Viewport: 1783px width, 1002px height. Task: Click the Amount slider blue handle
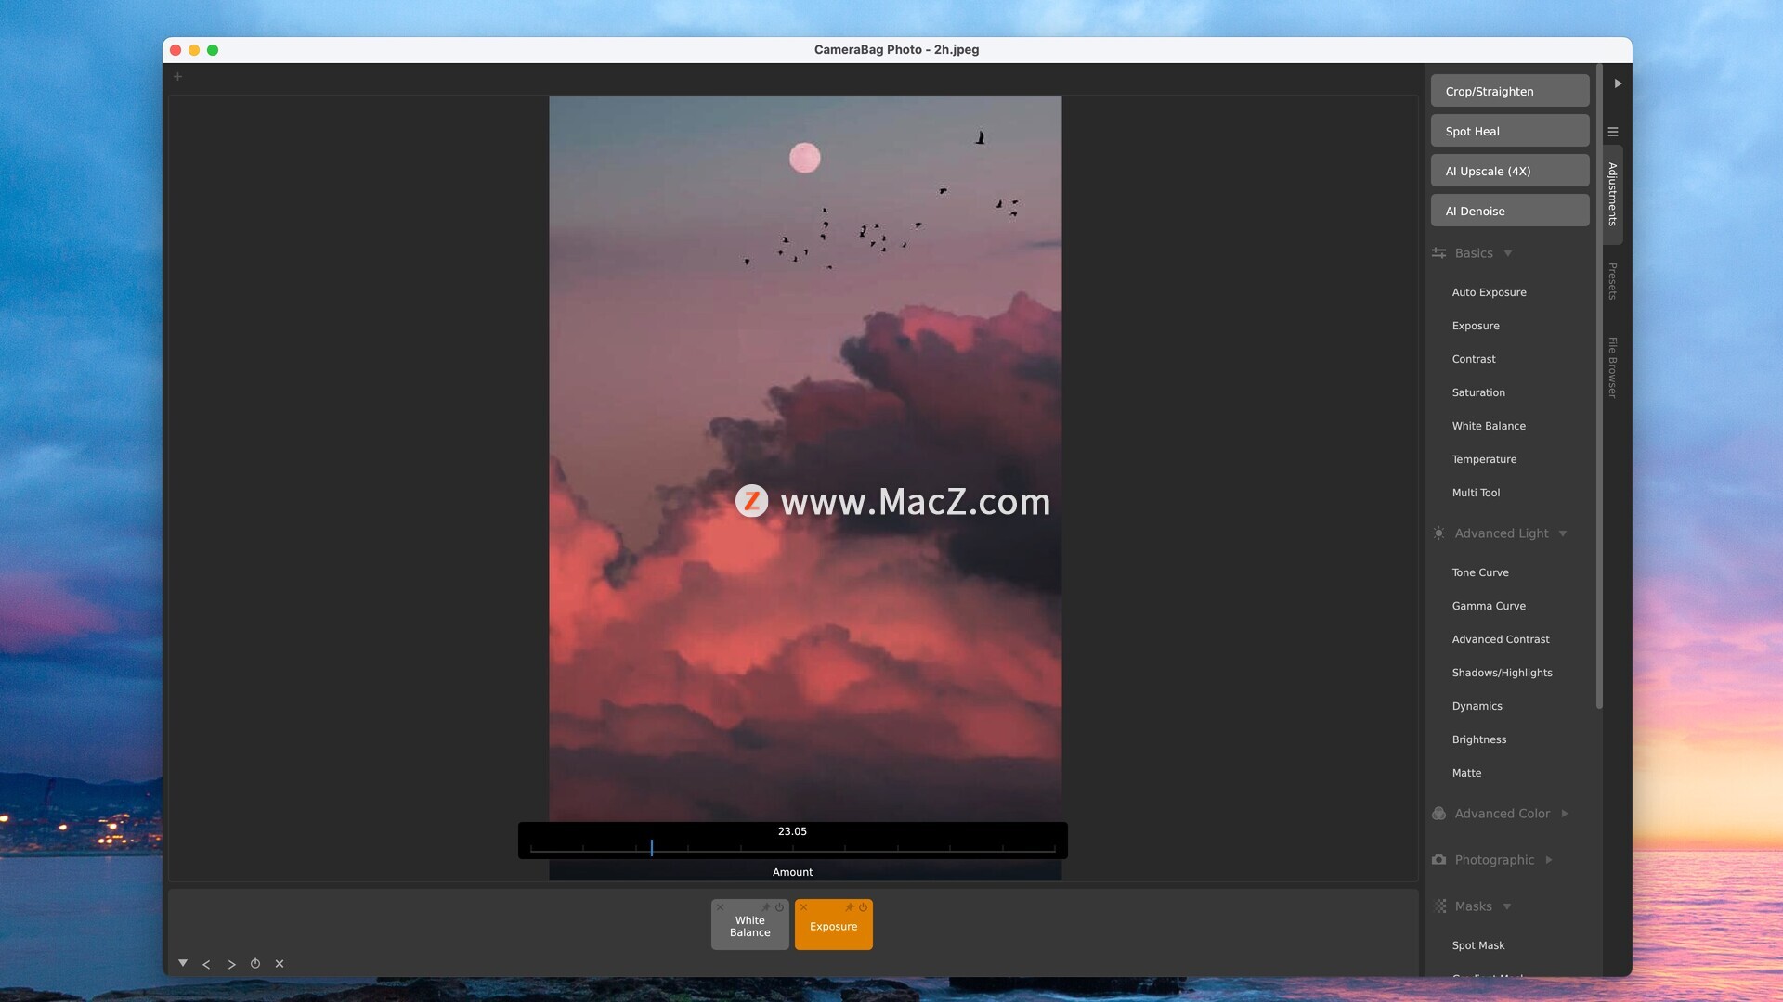(652, 847)
